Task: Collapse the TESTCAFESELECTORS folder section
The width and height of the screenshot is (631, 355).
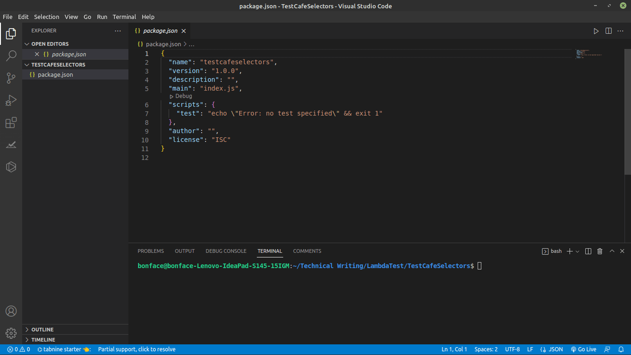Action: pos(27,65)
